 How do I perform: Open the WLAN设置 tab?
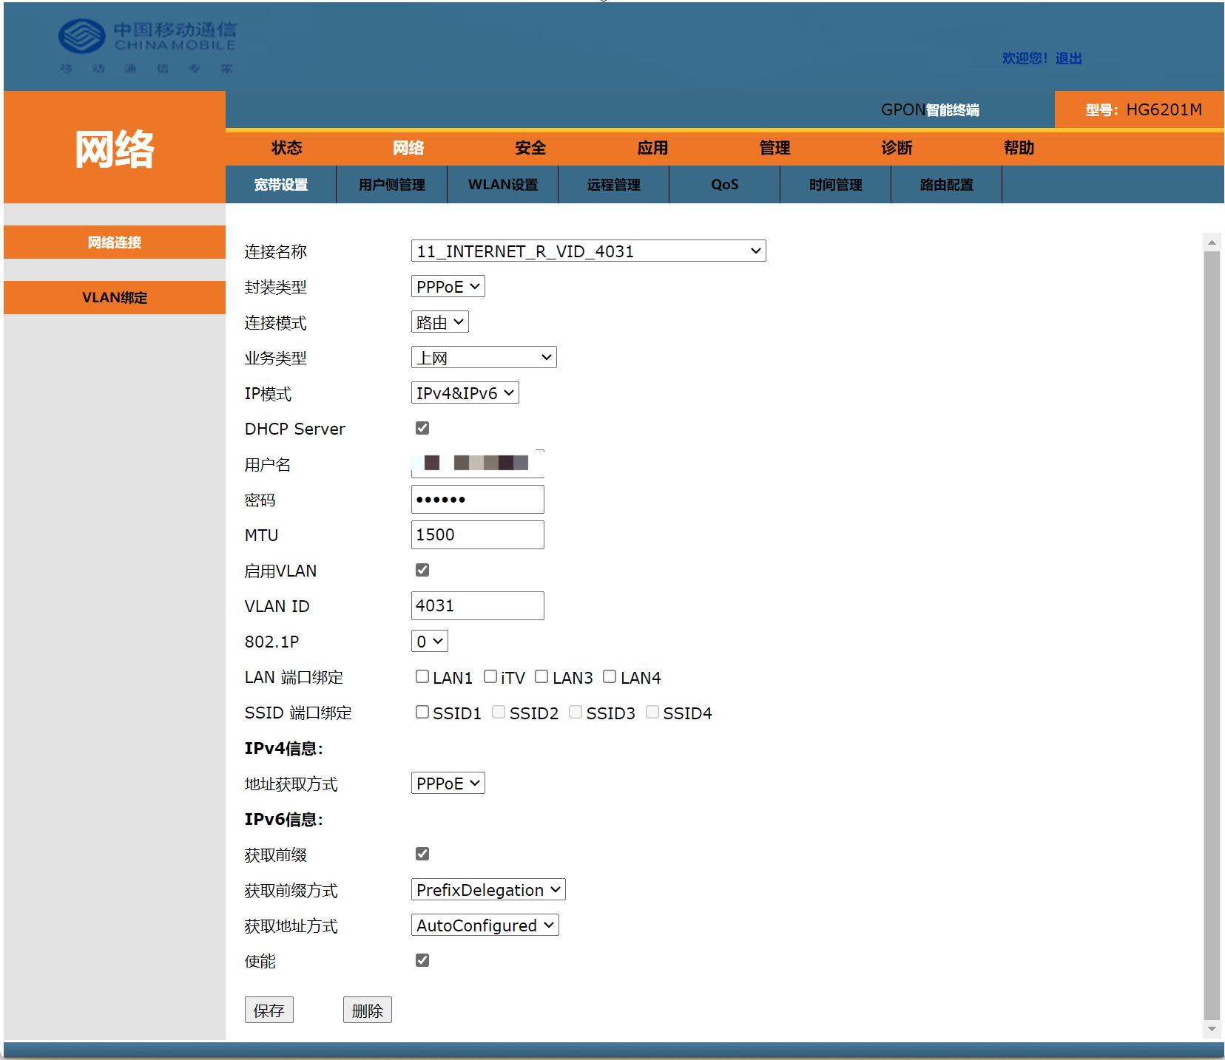point(502,185)
